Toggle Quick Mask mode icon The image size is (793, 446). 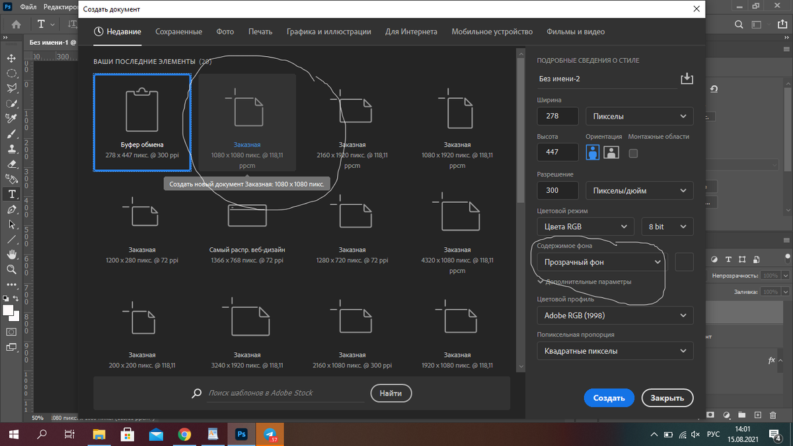pyautogui.click(x=11, y=332)
